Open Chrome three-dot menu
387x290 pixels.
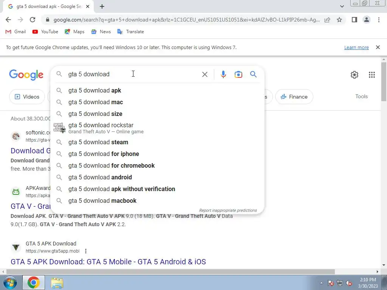tap(379, 20)
